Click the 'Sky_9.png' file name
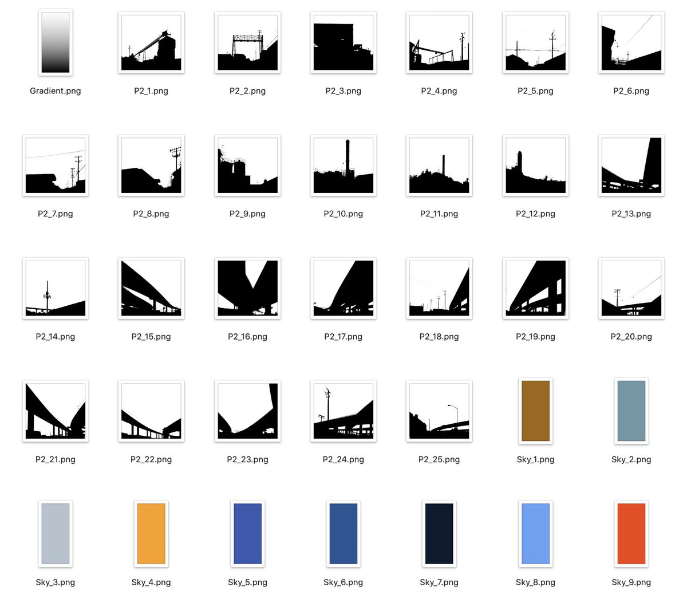Screen dimensions: 687x599 click(x=631, y=582)
